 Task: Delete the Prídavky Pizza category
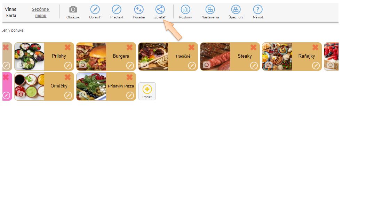click(x=129, y=77)
